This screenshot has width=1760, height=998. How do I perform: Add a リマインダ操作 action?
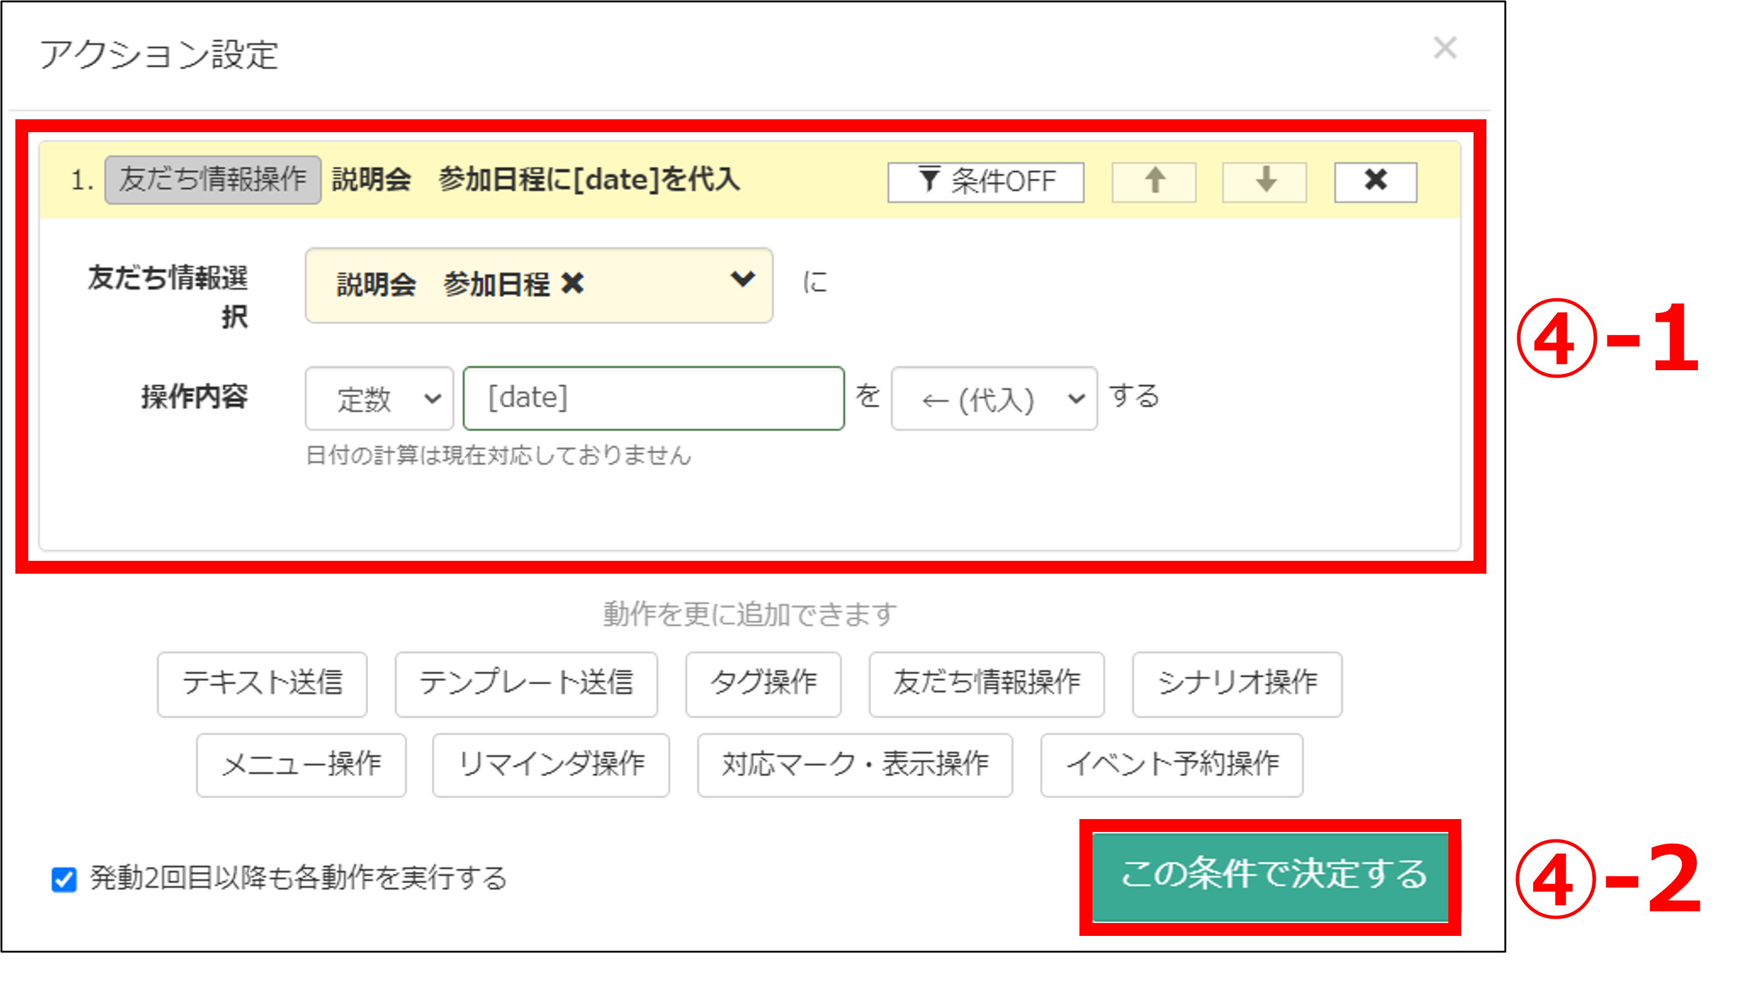click(551, 765)
